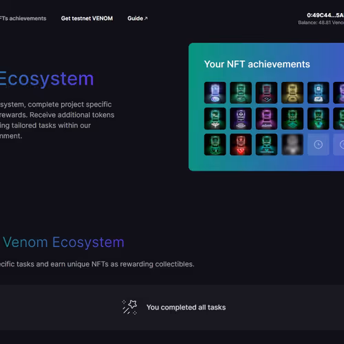The height and width of the screenshot is (344, 344).
Task: Select the light-blue NFT in first row
Action: click(319, 93)
